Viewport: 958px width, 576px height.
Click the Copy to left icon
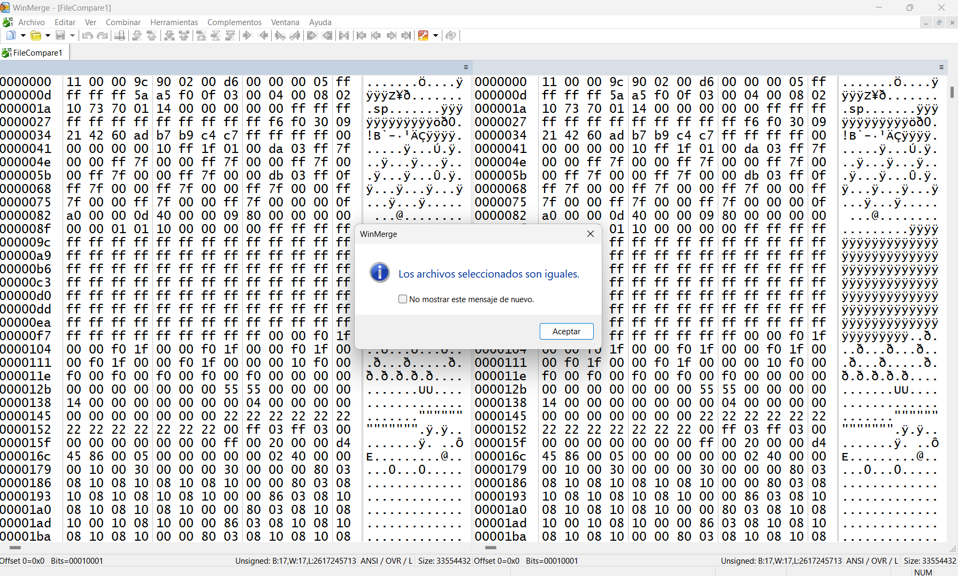point(263,35)
